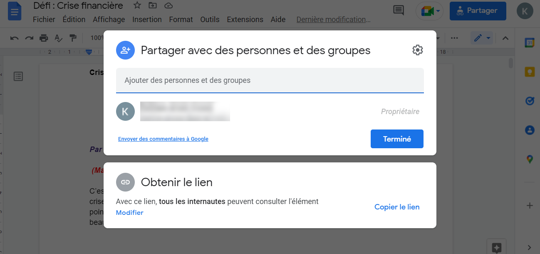Open the Insertion menu

[x=147, y=20]
